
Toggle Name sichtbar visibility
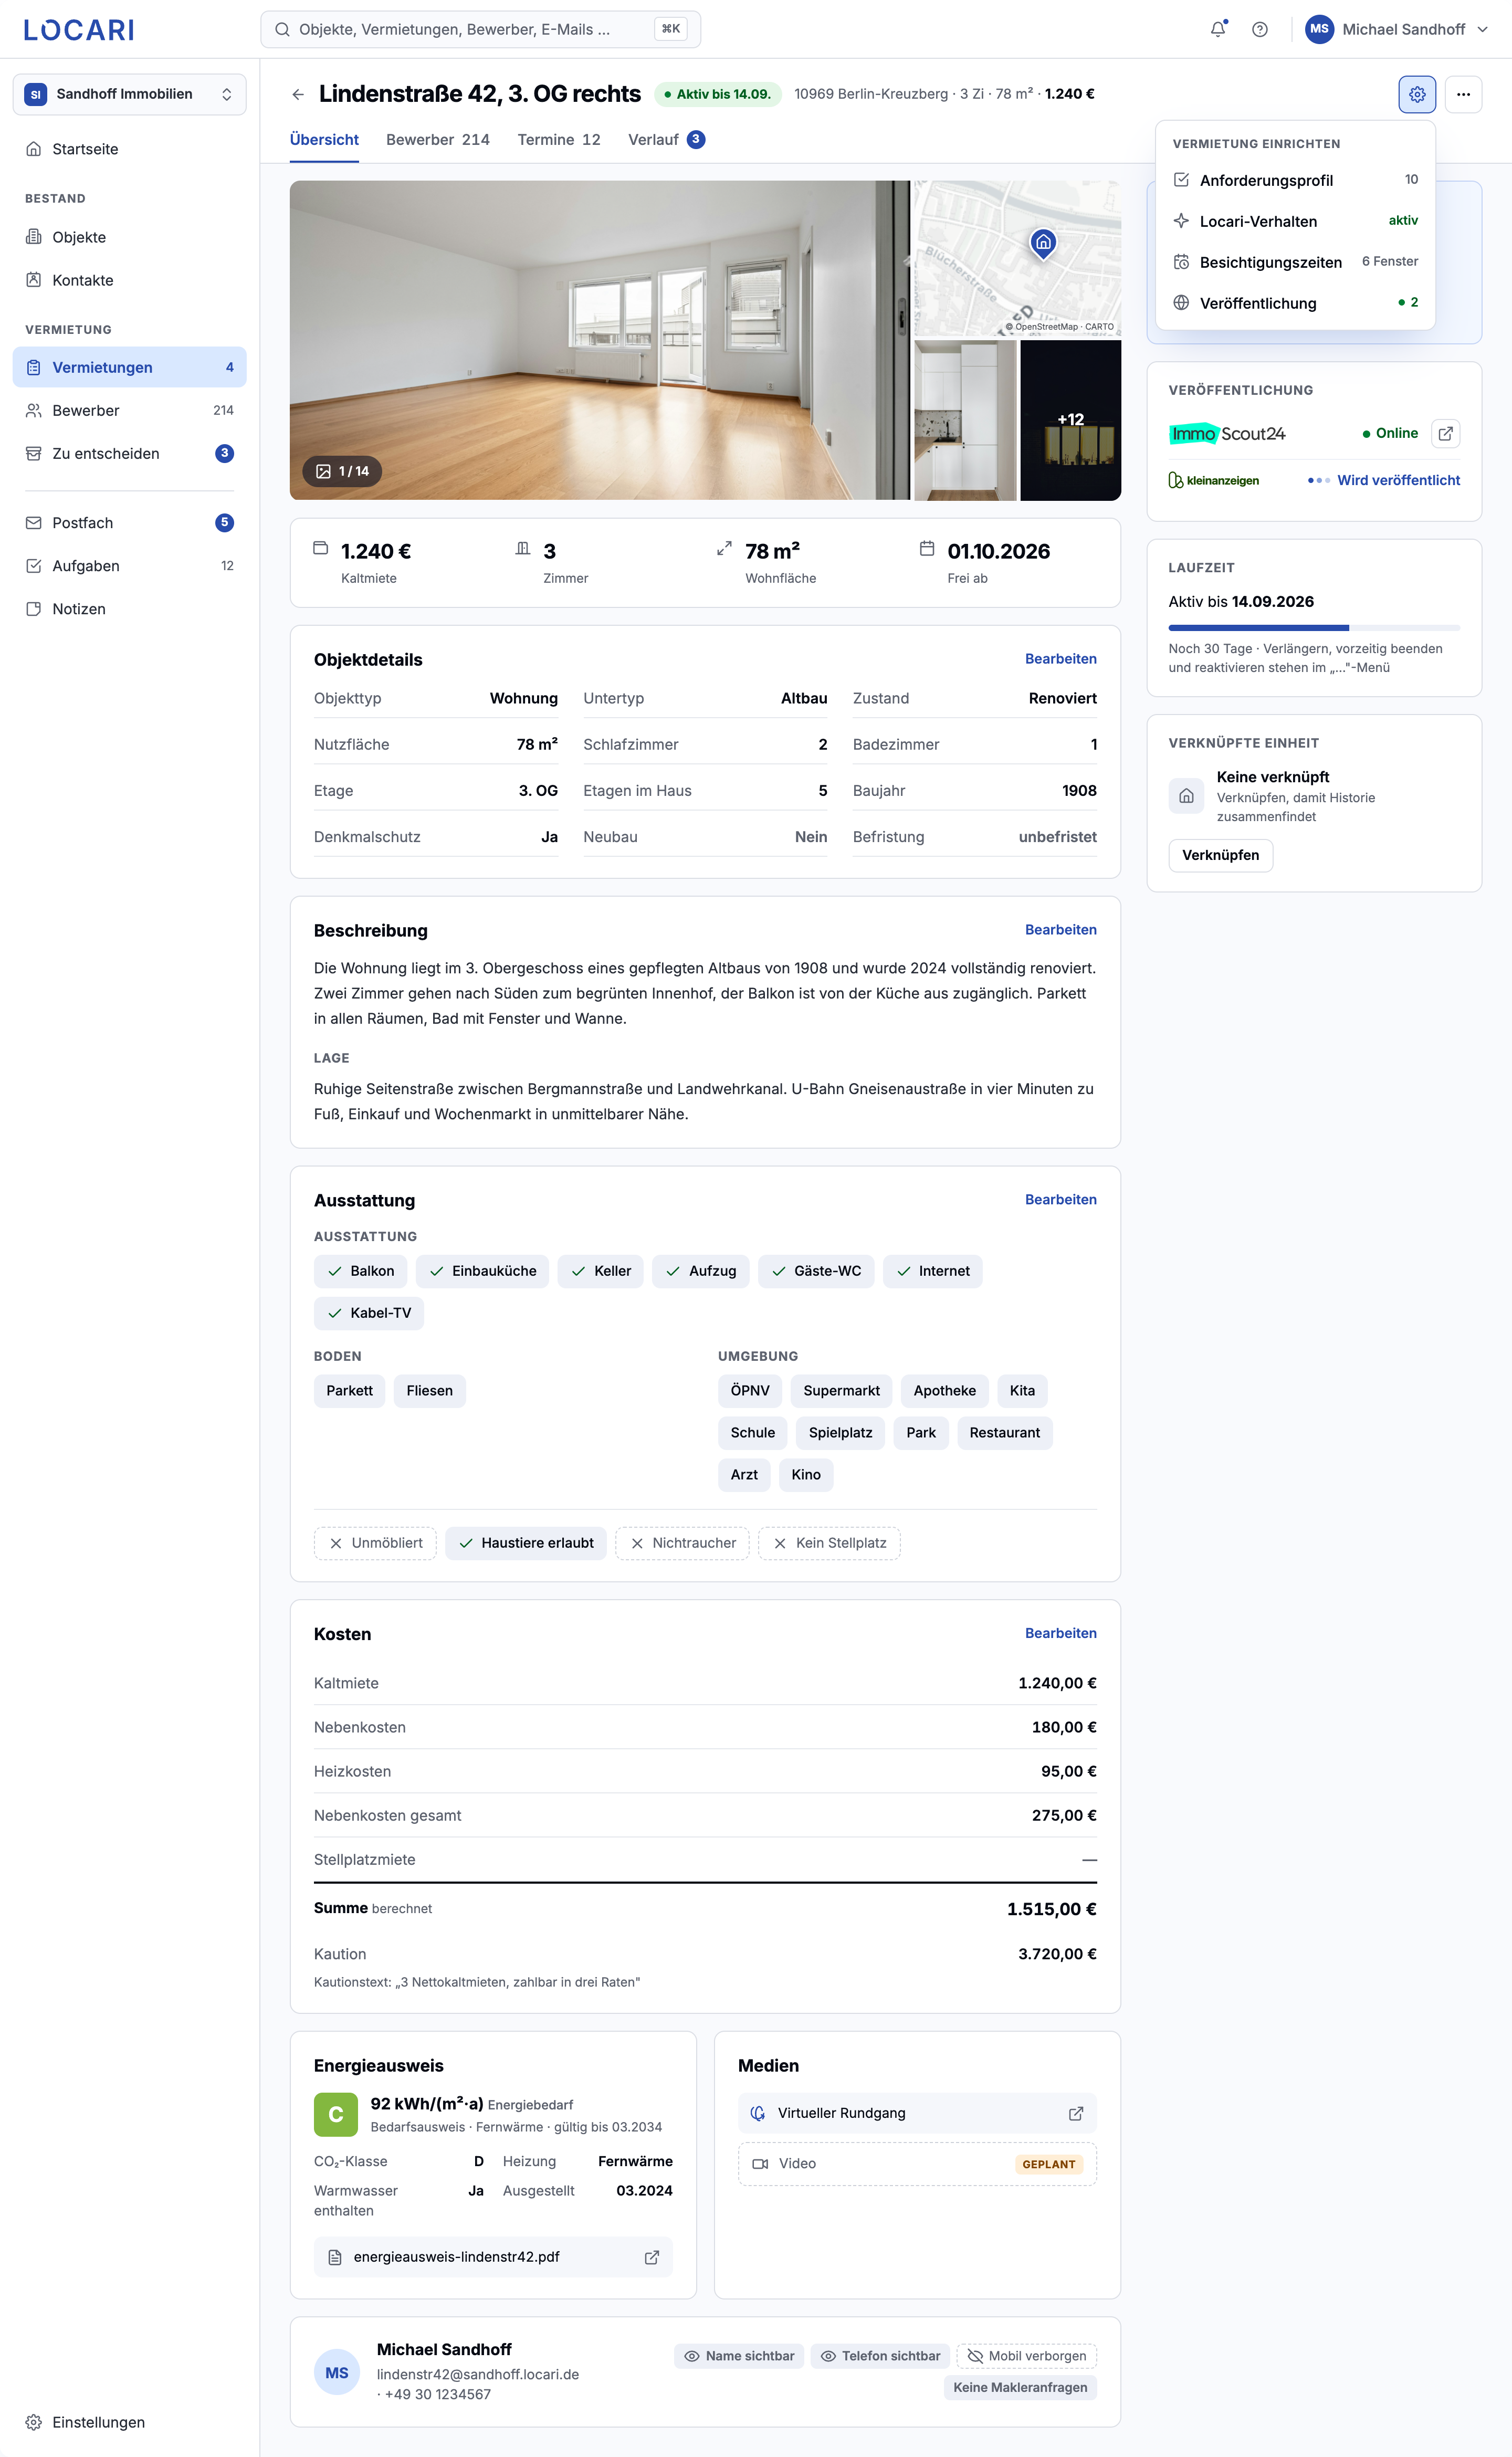(739, 2356)
